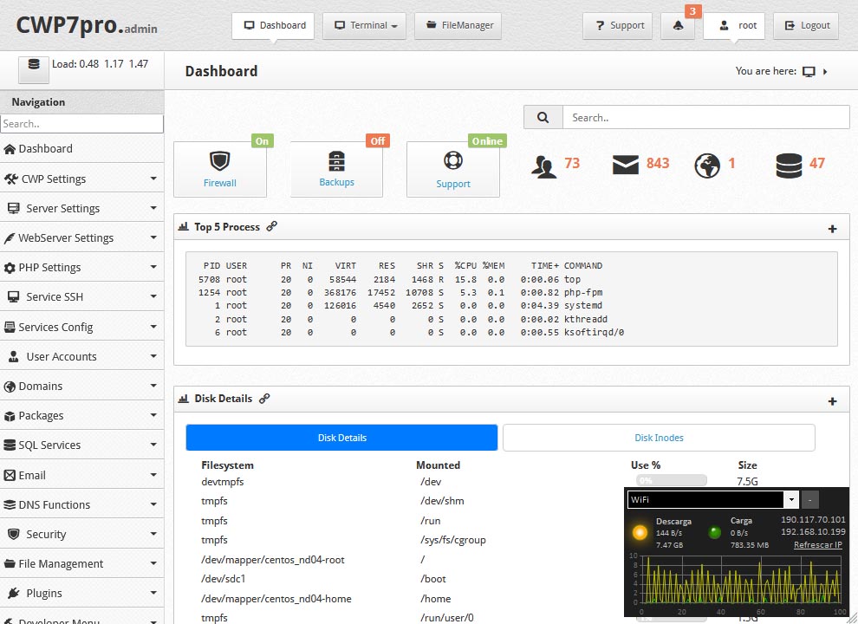Expand the Domains menu arrow
This screenshot has height=624, width=858.
pyautogui.click(x=153, y=386)
